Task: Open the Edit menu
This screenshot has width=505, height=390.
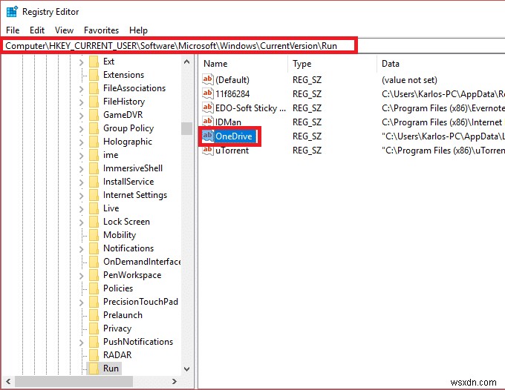Action: 37,30
